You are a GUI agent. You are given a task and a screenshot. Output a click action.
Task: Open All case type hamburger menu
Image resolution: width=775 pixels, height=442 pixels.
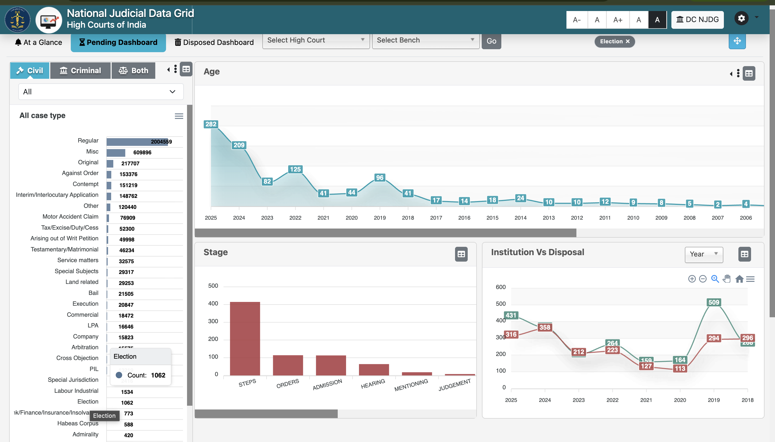(x=179, y=116)
